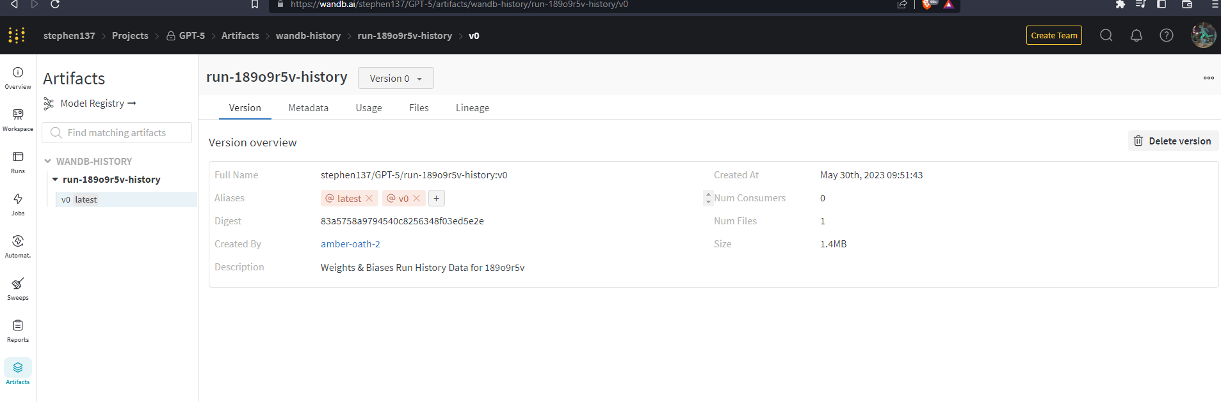
Task: Remove the v0 alias with its X
Action: coord(417,198)
